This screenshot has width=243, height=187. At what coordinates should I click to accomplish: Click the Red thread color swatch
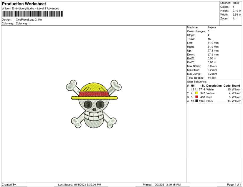tap(197, 97)
